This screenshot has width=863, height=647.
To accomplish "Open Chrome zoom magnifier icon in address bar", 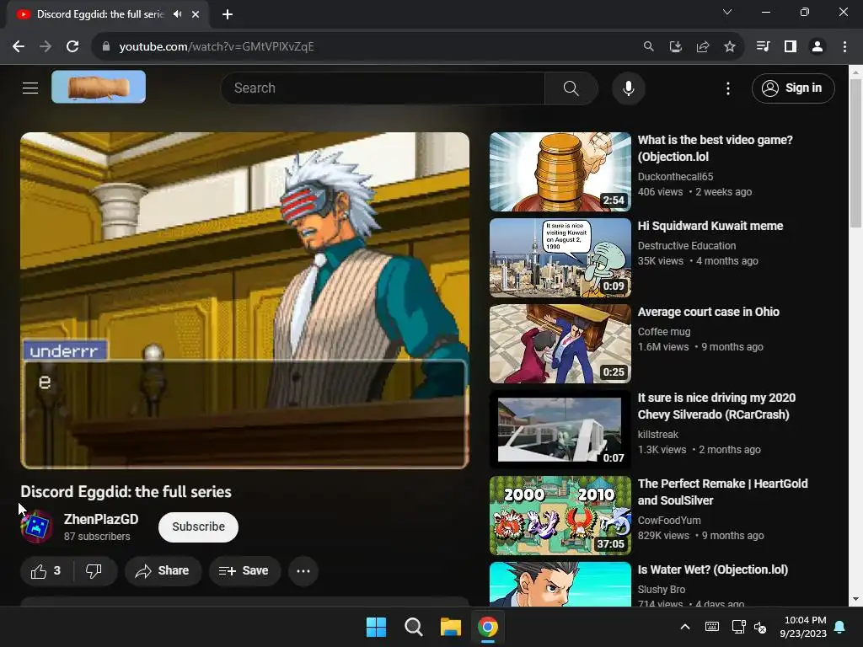I will coord(649,47).
